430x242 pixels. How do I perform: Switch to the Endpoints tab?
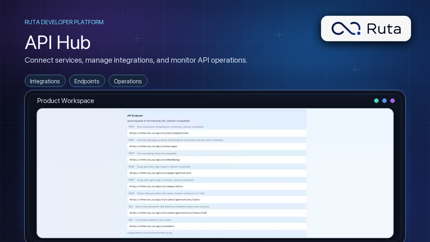(87, 81)
